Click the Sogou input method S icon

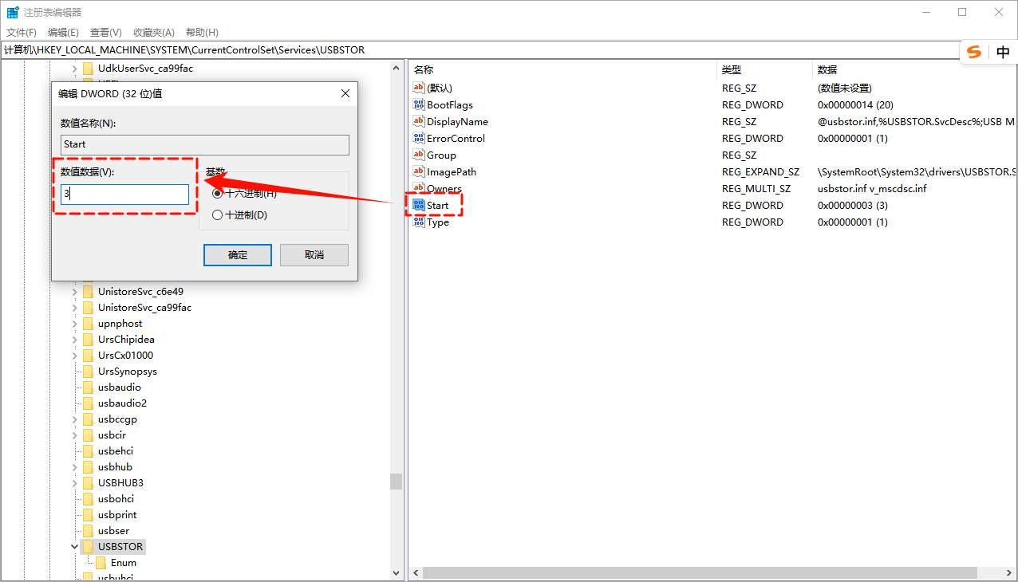974,53
